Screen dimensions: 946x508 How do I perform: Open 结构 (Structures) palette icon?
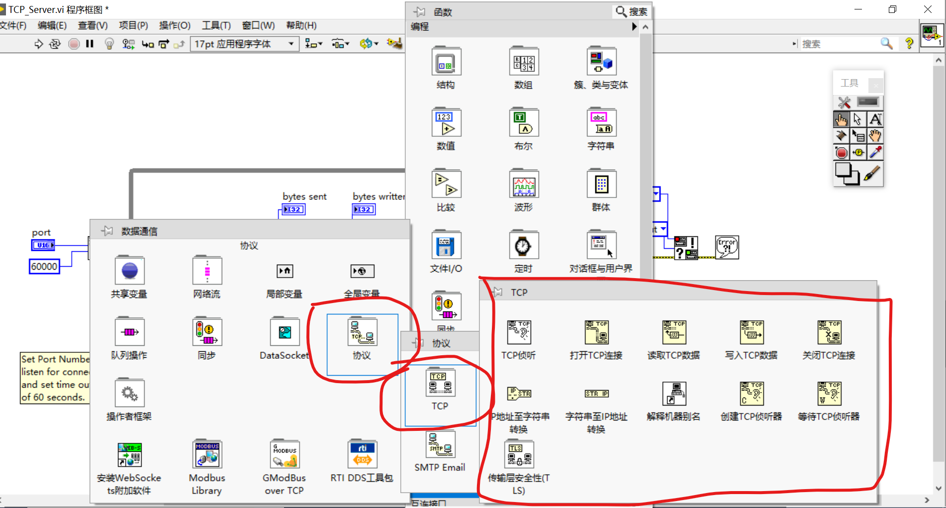tap(446, 62)
